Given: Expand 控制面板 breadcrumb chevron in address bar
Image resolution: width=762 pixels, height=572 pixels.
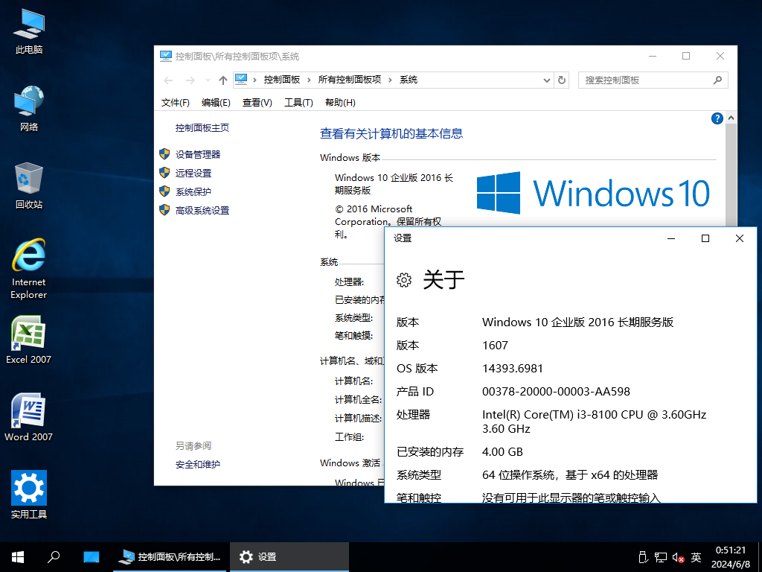Looking at the screenshot, I should point(309,80).
